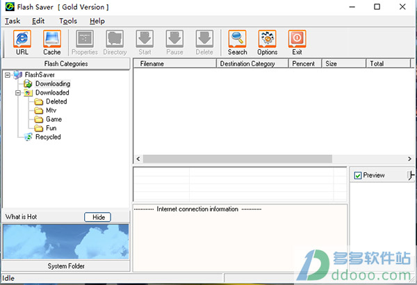Click the What is Hot label
The height and width of the screenshot is (285, 417).
21,217
